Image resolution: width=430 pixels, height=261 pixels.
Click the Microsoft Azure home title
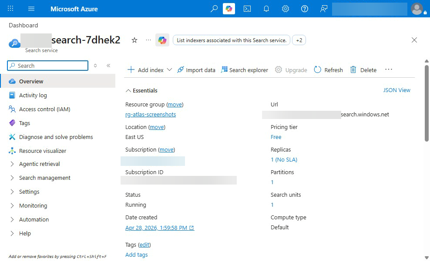coord(74,9)
